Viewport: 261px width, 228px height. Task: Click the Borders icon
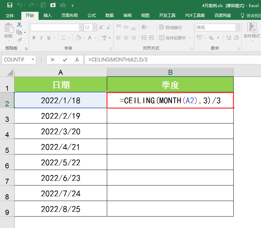pos(63,38)
